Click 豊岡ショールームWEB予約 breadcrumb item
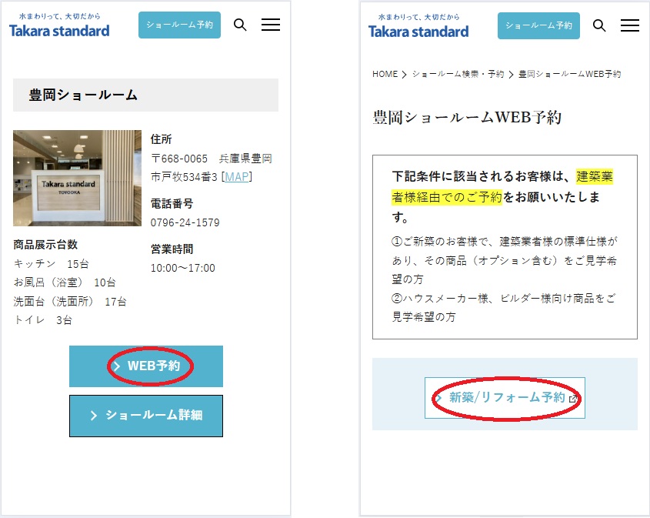Image resolution: width=650 pixels, height=518 pixels. point(569,74)
